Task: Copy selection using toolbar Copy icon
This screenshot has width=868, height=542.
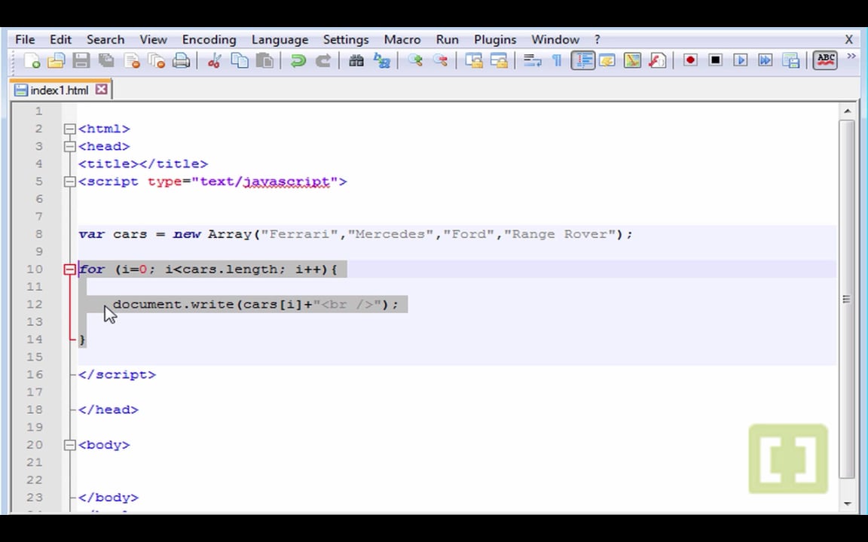Action: point(240,60)
